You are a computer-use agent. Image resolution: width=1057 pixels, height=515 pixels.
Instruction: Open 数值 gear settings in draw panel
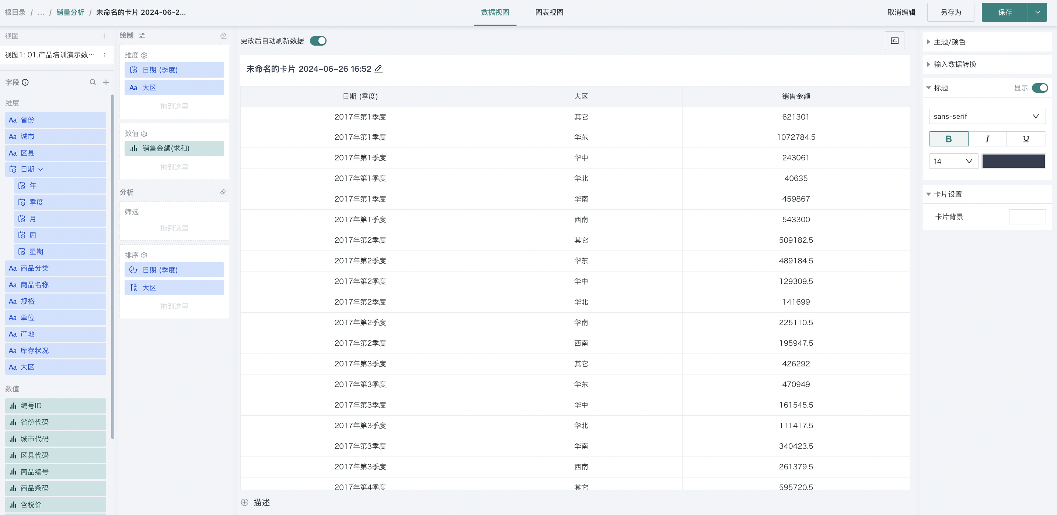click(x=144, y=134)
